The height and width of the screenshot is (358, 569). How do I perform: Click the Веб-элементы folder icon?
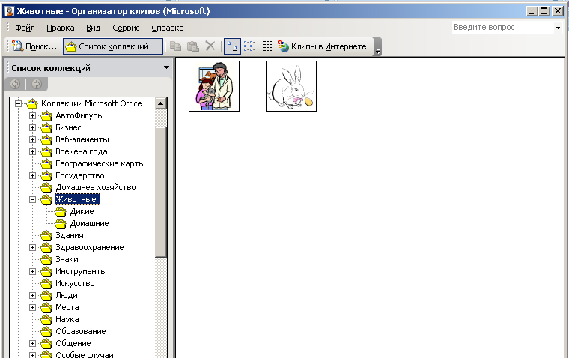(x=46, y=140)
